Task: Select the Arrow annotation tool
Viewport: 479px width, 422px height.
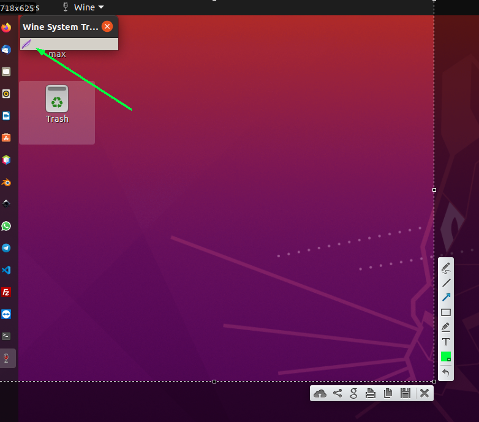Action: [x=446, y=297]
